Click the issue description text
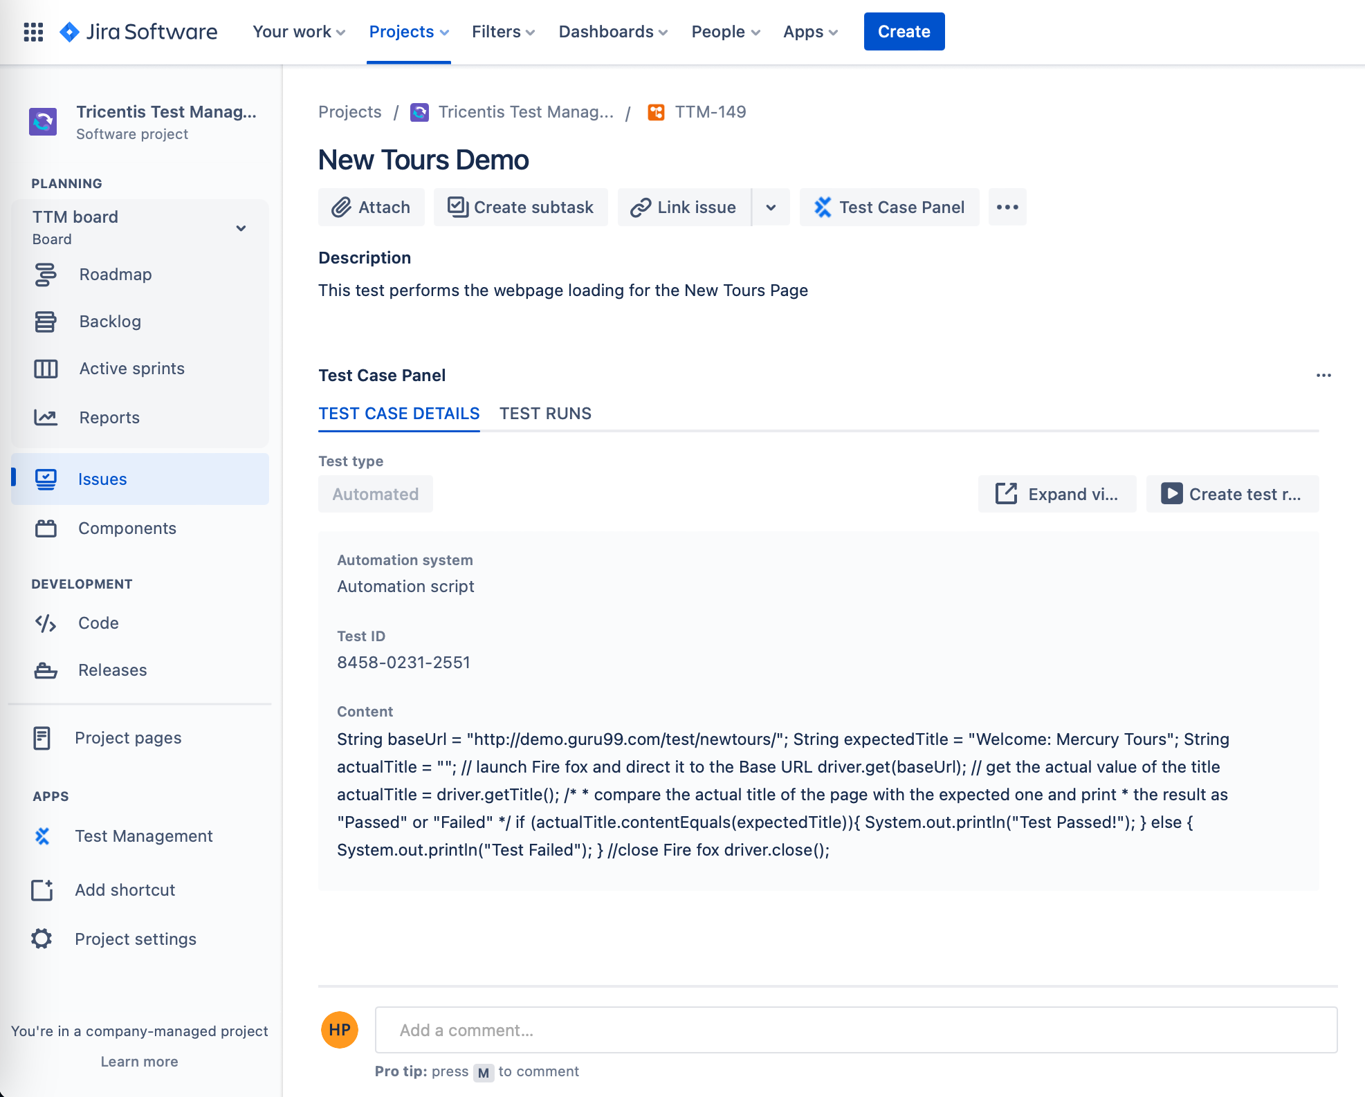Image resolution: width=1365 pixels, height=1097 pixels. click(563, 291)
